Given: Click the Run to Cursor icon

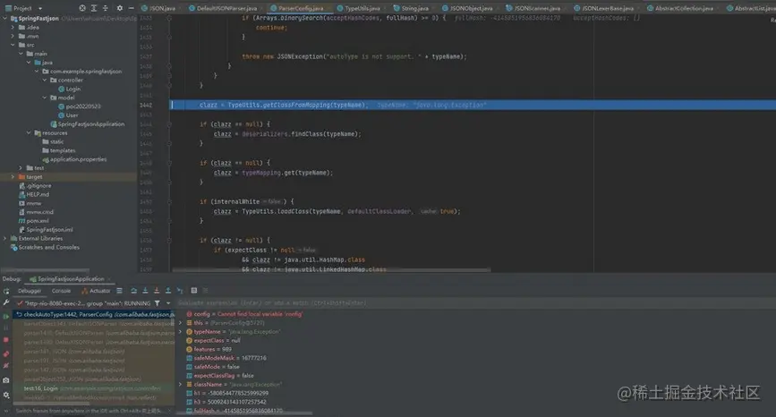Looking at the screenshot, I should (x=180, y=291).
